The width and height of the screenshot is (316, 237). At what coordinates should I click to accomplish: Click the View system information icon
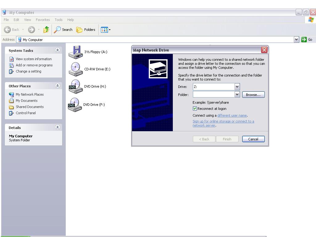pos(11,59)
